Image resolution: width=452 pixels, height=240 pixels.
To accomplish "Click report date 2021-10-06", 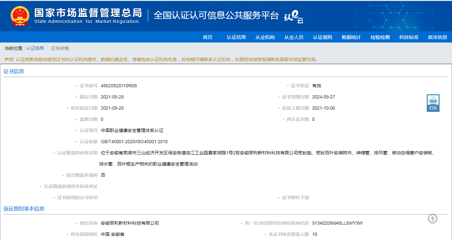I will 324,108.
